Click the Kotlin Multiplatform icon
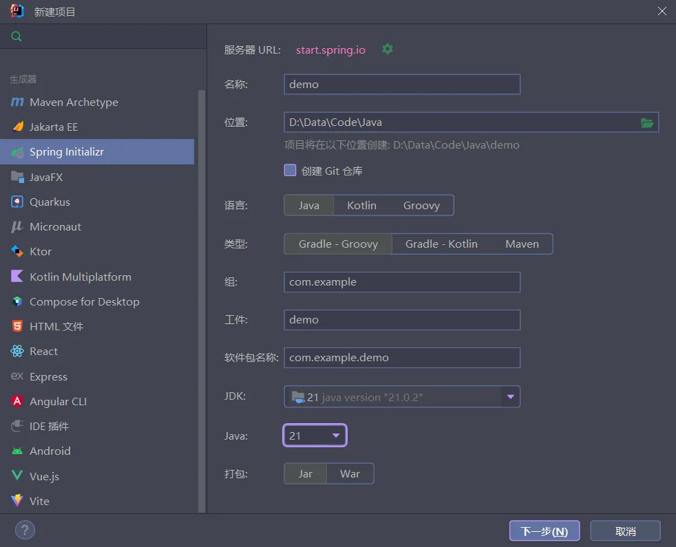Image resolution: width=676 pixels, height=547 pixels. [x=17, y=277]
